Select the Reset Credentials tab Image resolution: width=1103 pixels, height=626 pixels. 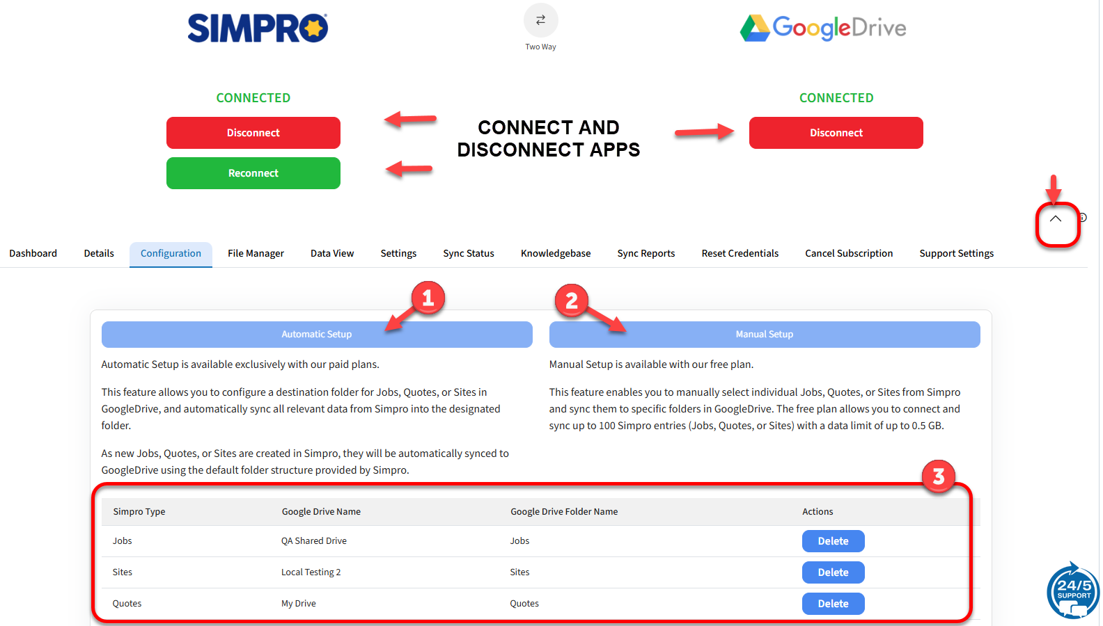740,254
